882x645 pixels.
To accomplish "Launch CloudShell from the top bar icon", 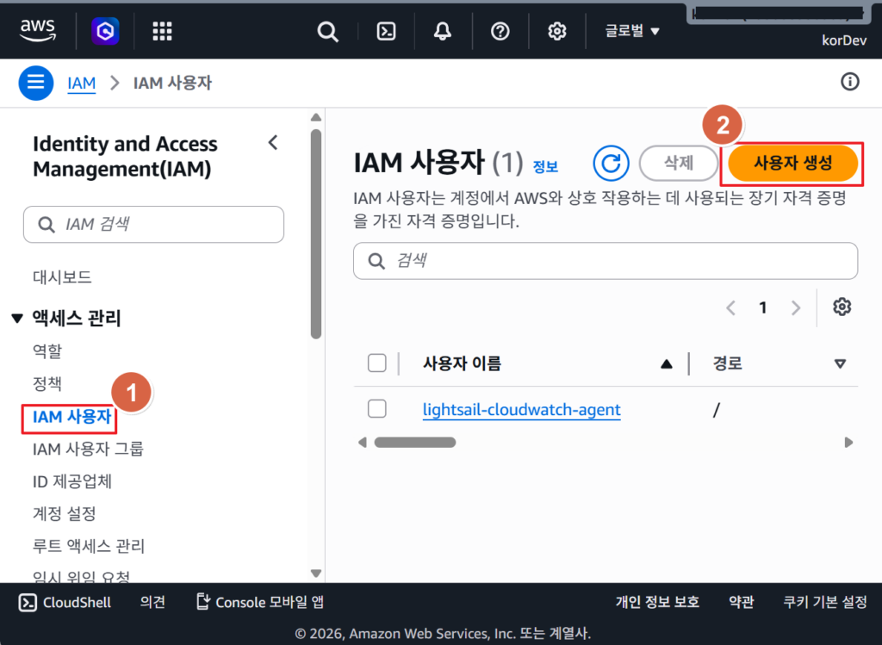I will [x=386, y=32].
